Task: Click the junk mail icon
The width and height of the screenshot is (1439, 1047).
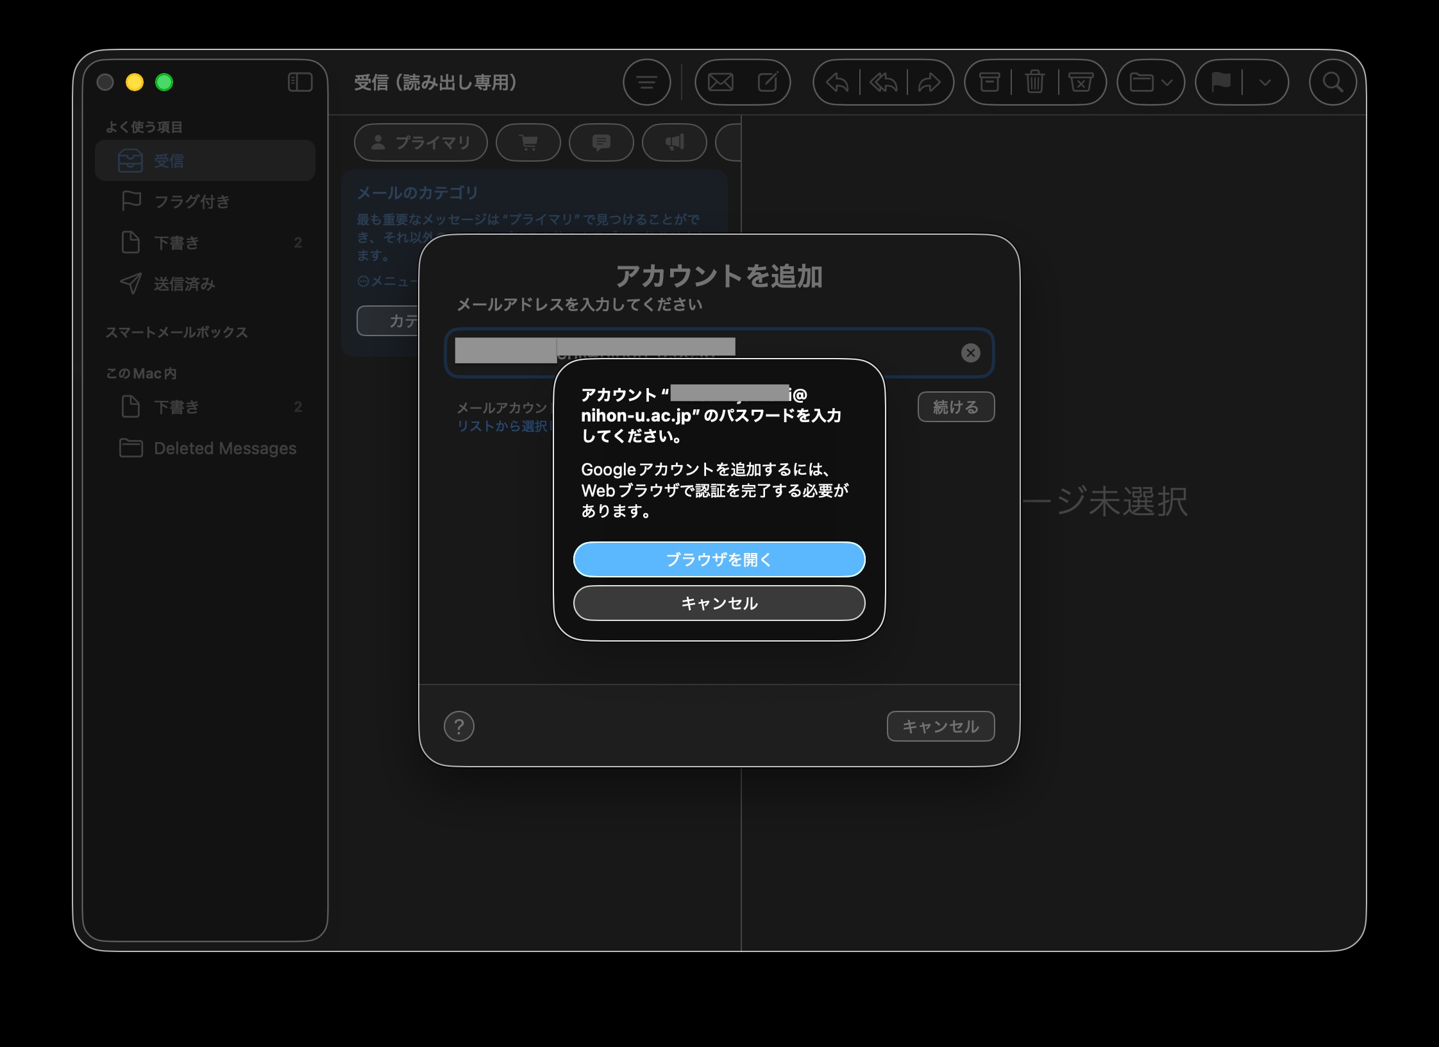Action: [x=1081, y=82]
